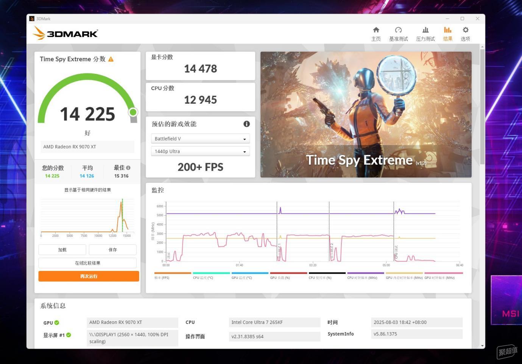The height and width of the screenshot is (364, 522).
Task: Click the 系统信息 section heading
Action: 53,306
